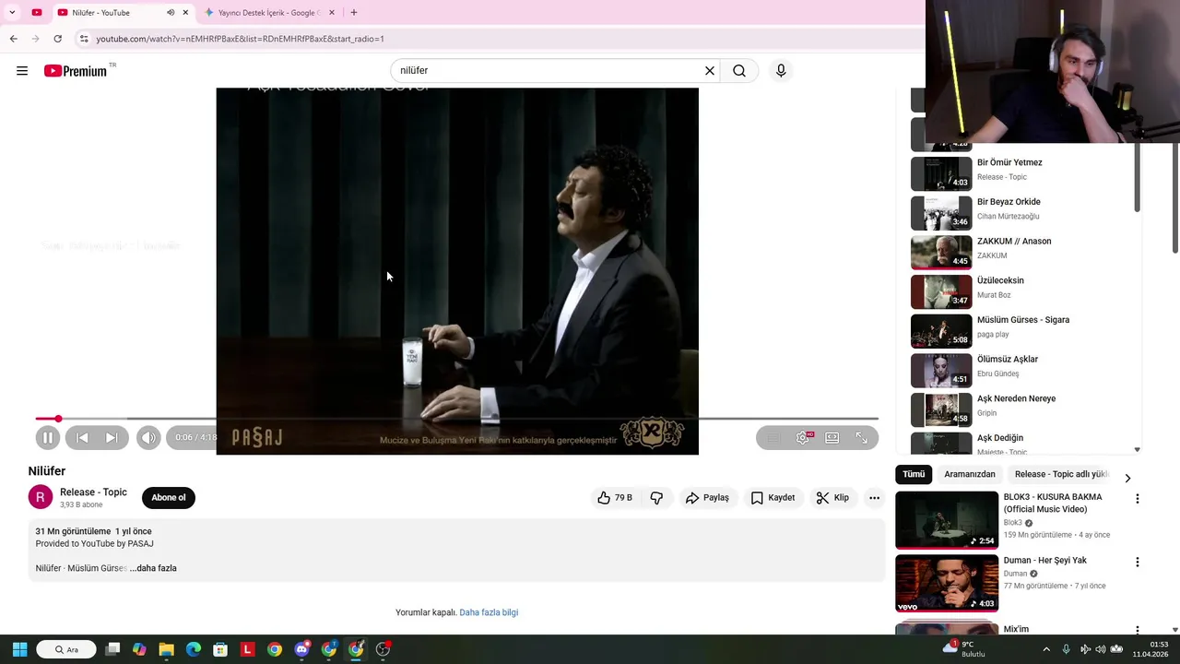This screenshot has height=664, width=1180.
Task: Mute the video with speaker icon
Action: point(148,438)
